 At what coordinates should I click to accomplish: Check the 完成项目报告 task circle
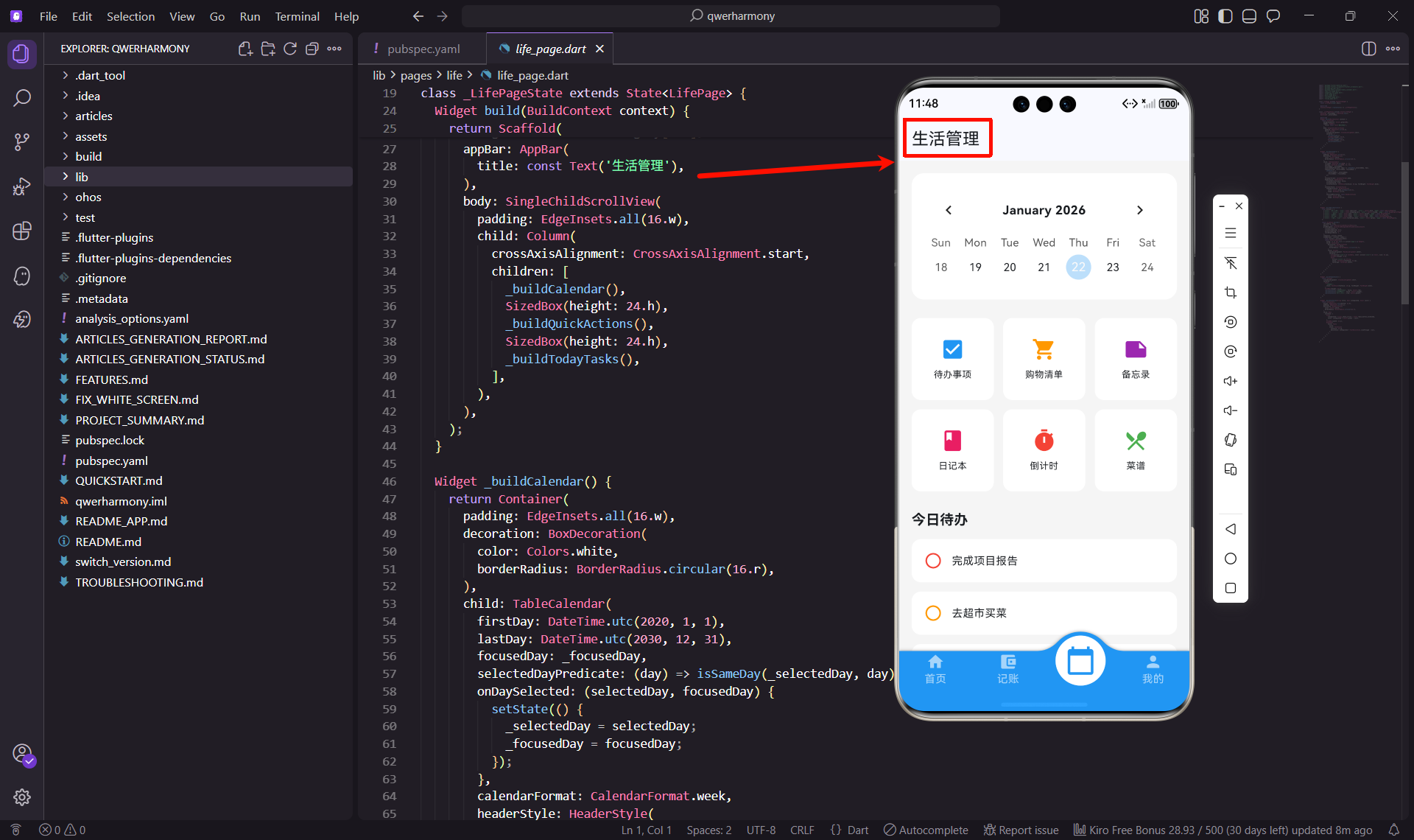pyautogui.click(x=933, y=561)
